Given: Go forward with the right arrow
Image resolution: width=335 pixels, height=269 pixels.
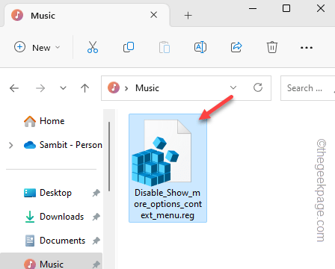Looking at the screenshot, I should [40, 88].
